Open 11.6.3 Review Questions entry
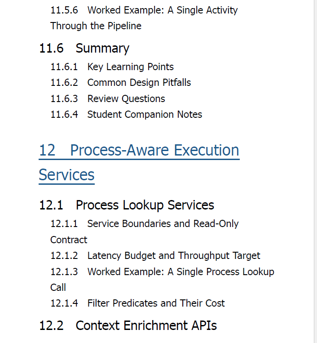 108,98
